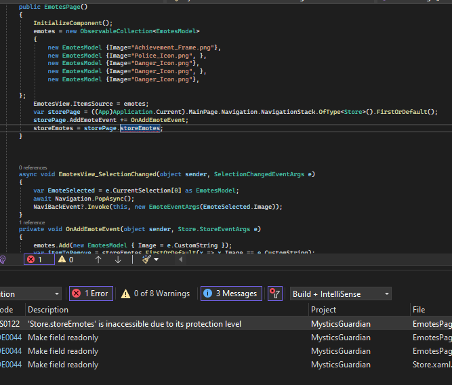Image resolution: width=452 pixels, height=385 pixels.
Task: Click the editor warning count indicator
Action: [66, 260]
